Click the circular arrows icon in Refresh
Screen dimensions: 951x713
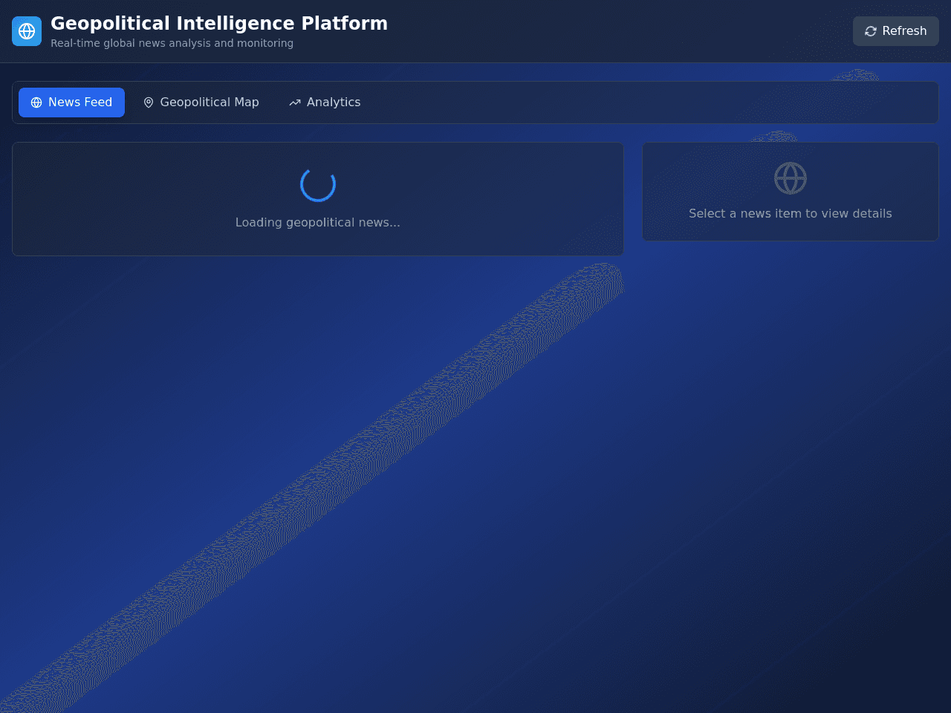[871, 31]
